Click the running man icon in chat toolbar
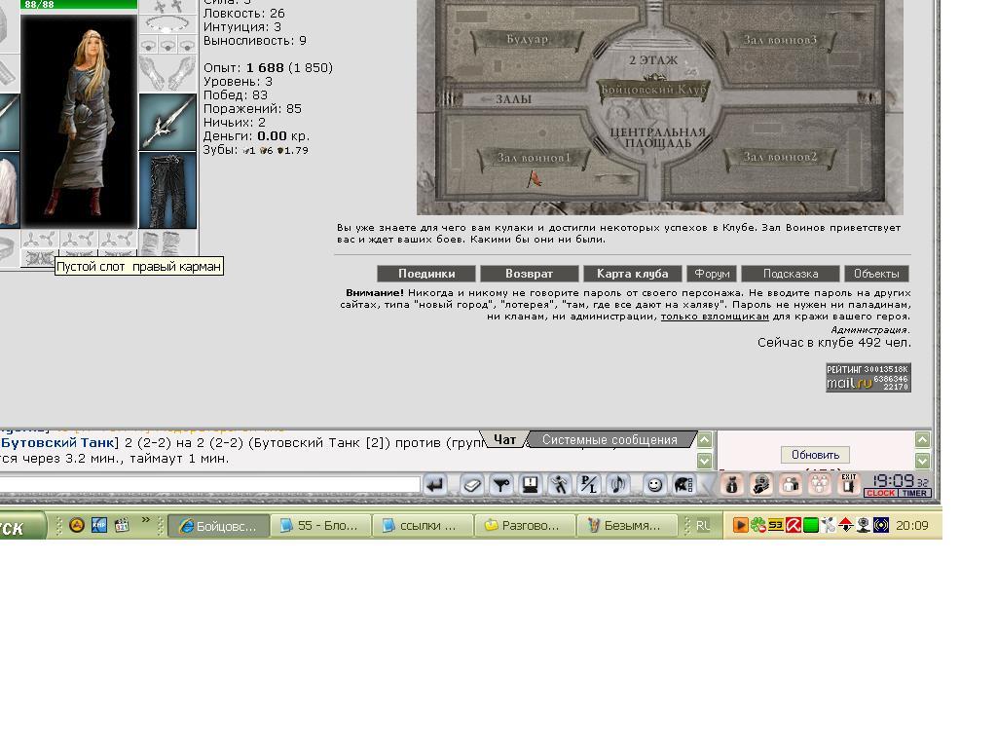Image resolution: width=997 pixels, height=748 pixels. point(560,485)
